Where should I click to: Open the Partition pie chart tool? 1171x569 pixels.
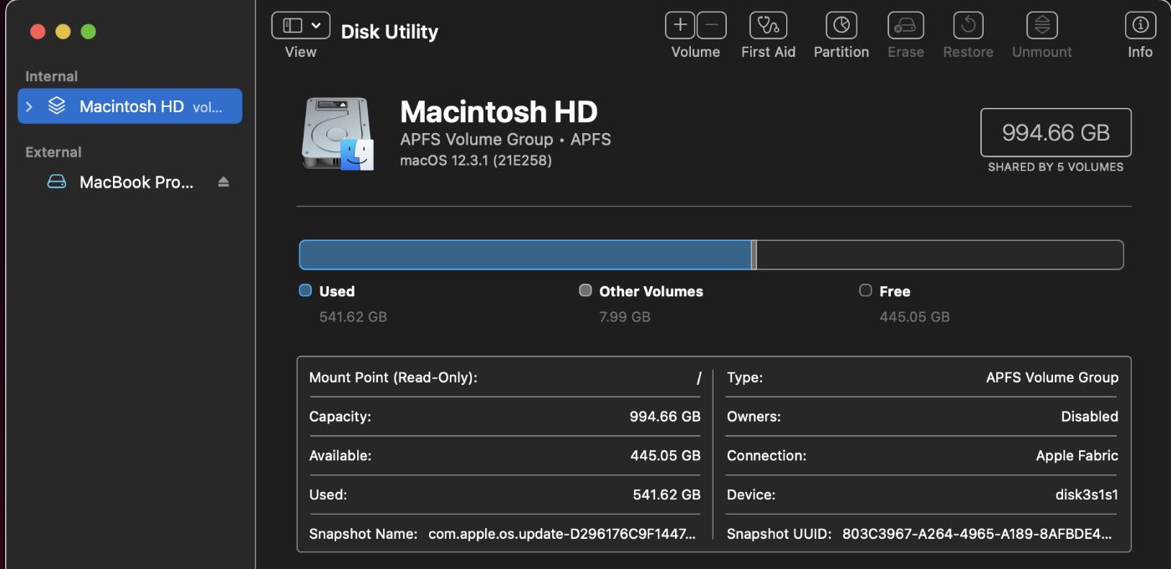(x=841, y=25)
